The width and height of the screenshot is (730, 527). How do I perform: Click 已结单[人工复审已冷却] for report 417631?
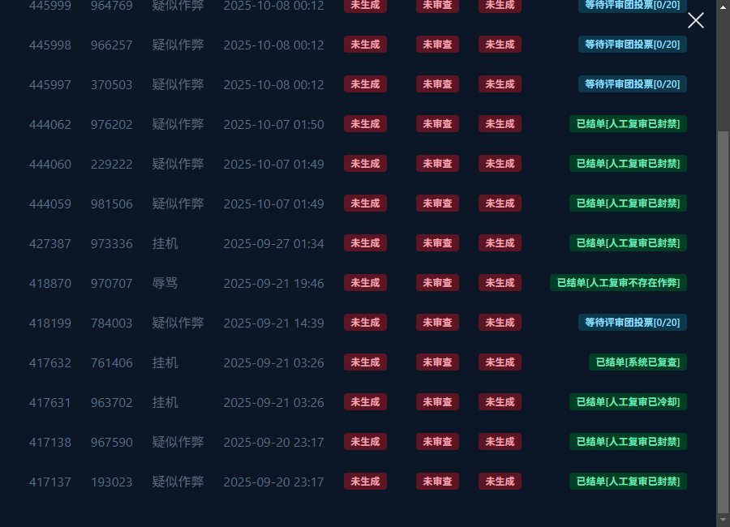click(628, 402)
